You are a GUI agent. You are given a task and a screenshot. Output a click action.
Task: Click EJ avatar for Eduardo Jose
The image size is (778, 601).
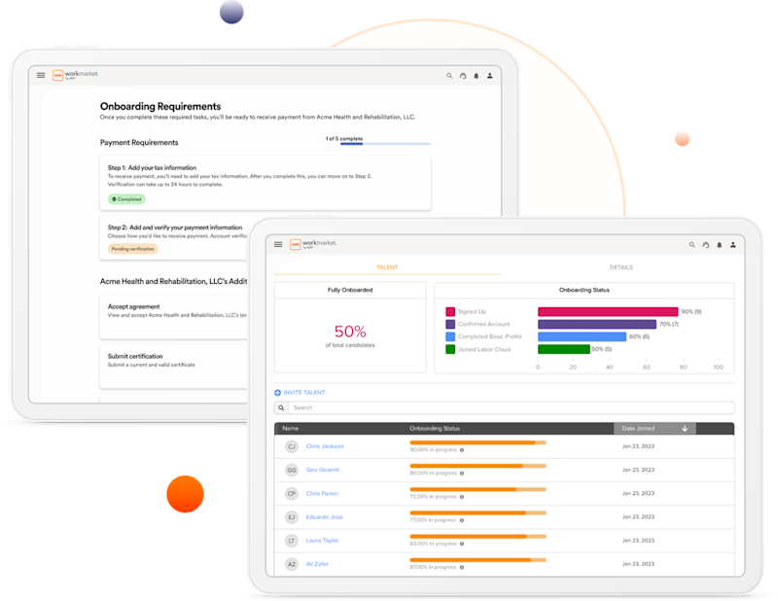click(x=291, y=517)
